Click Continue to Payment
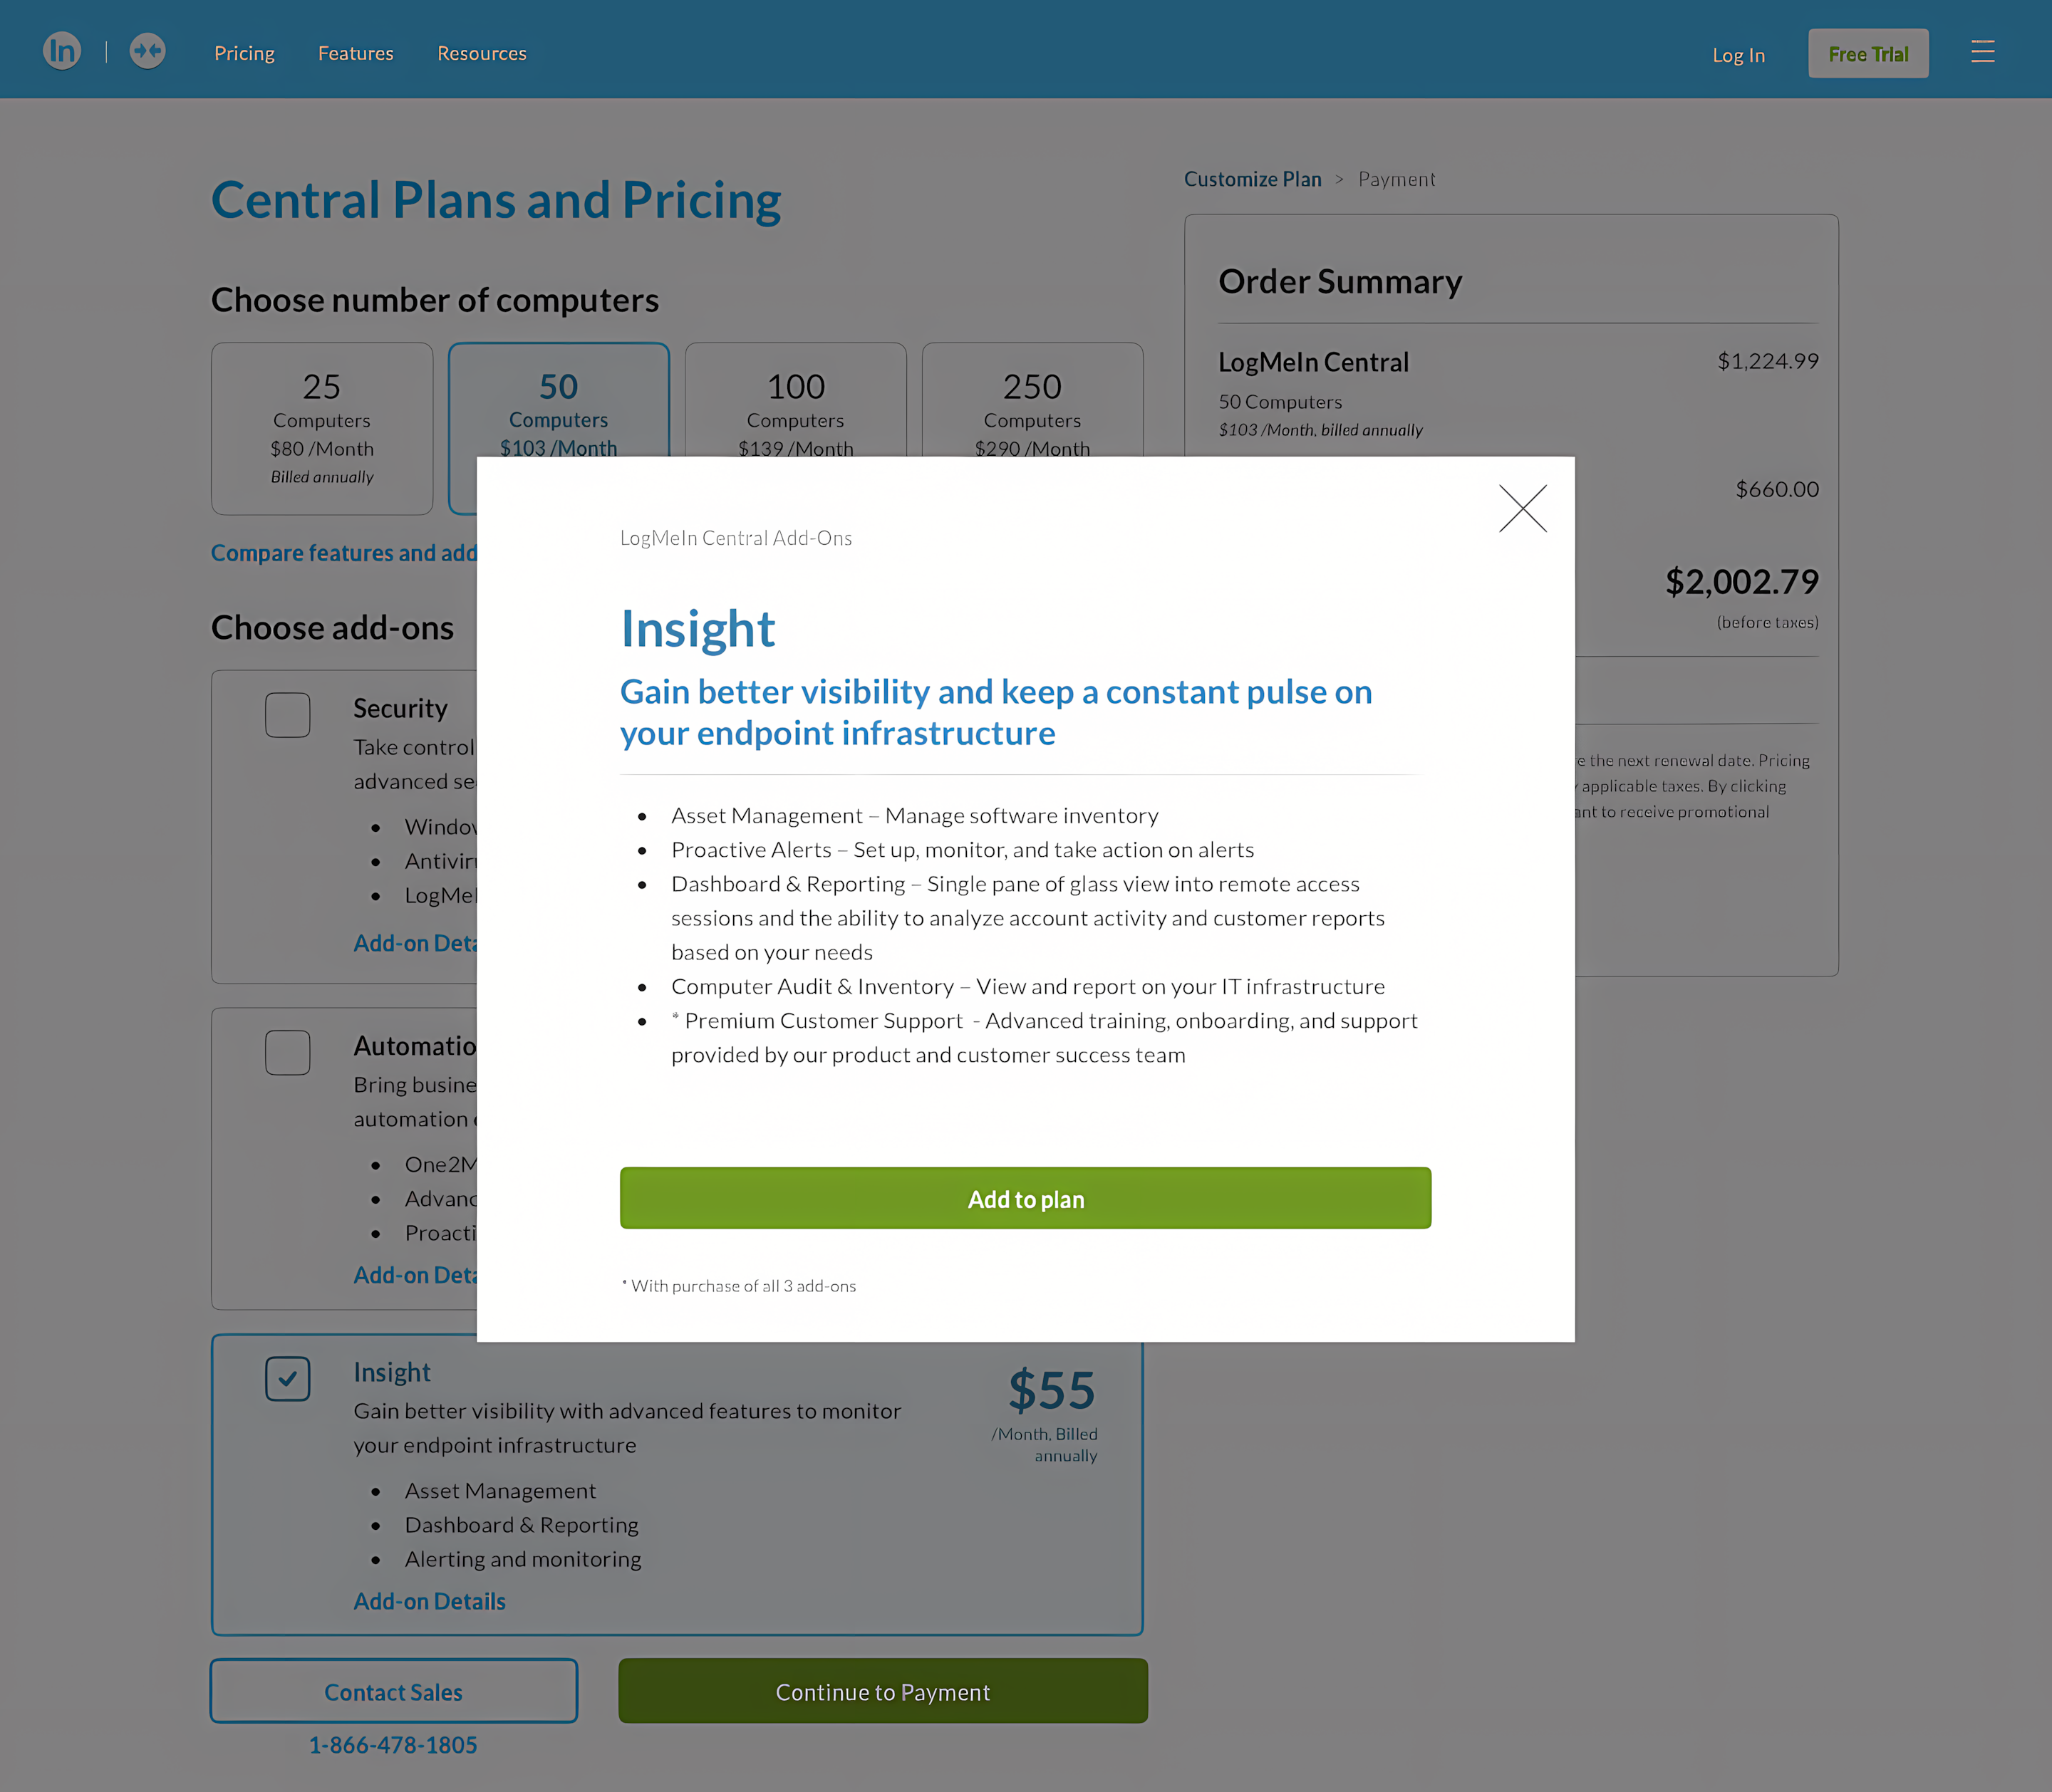Screen dimensions: 2052x1792 pos(882,1692)
